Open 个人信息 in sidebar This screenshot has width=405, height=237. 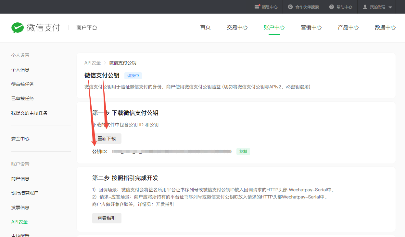coord(20,70)
